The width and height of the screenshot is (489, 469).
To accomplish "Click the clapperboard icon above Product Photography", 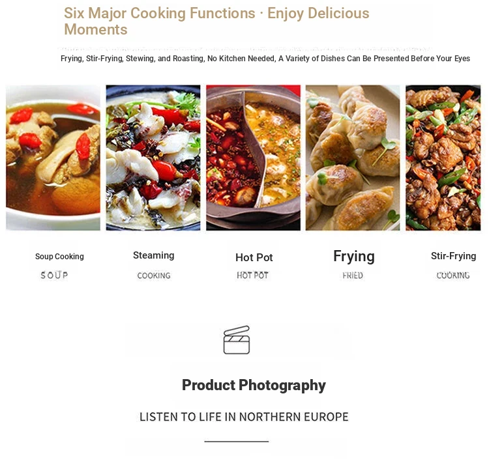I will (237, 339).
